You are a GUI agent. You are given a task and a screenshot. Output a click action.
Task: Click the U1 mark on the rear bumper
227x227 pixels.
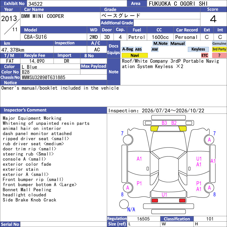coord(164,195)
